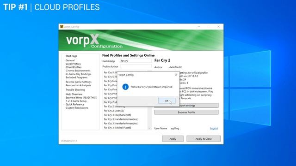Click the author name dellrifter22
Viewport: 296px width, 166px height.
[175, 67]
